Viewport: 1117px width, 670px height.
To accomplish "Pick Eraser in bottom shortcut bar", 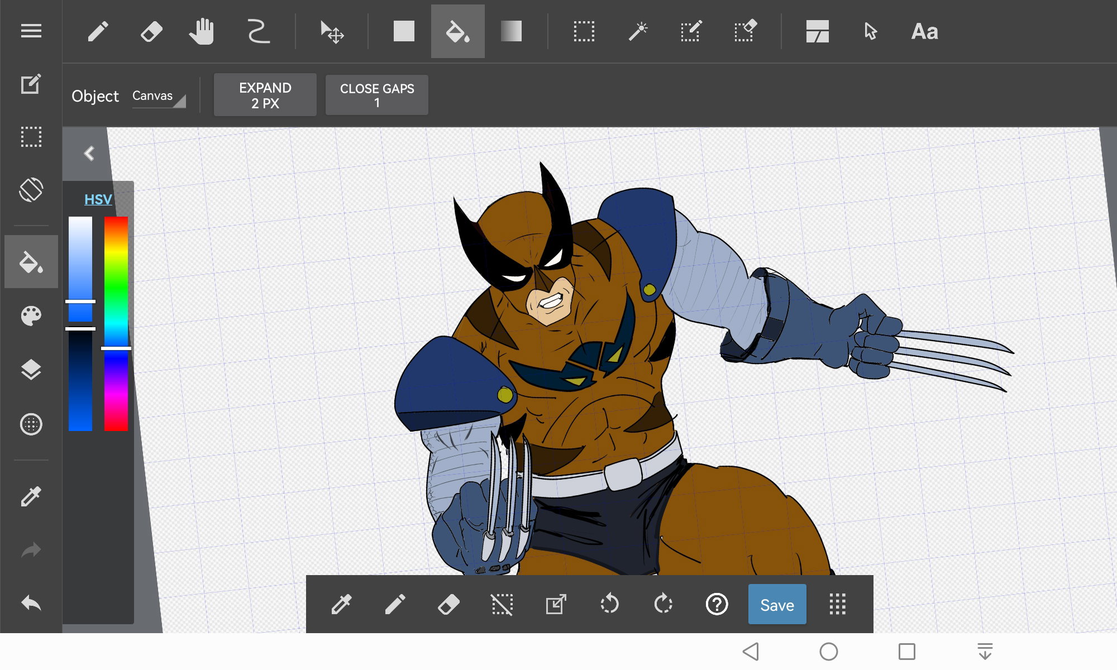I will coord(448,604).
